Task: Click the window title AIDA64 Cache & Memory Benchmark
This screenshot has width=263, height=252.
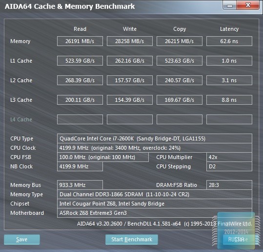Action: tap(70, 6)
